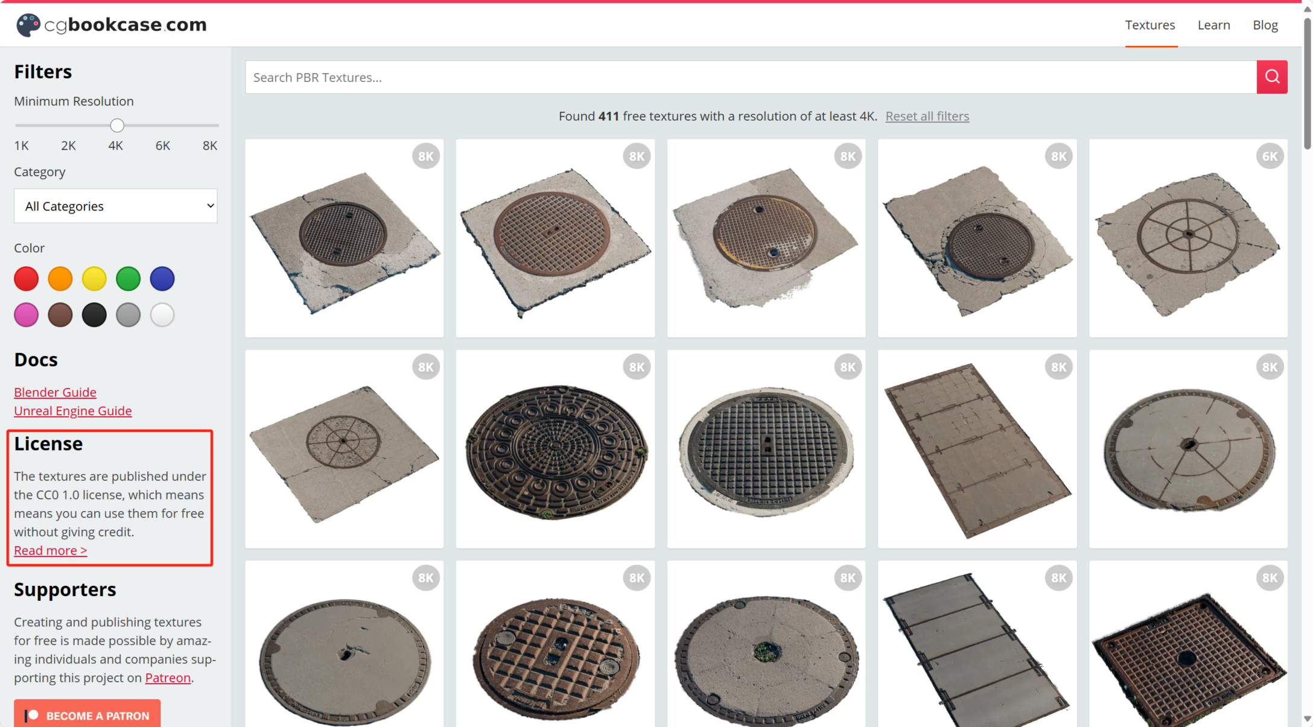1313x727 pixels.
Task: Select the black color filter
Action: pyautogui.click(x=94, y=315)
